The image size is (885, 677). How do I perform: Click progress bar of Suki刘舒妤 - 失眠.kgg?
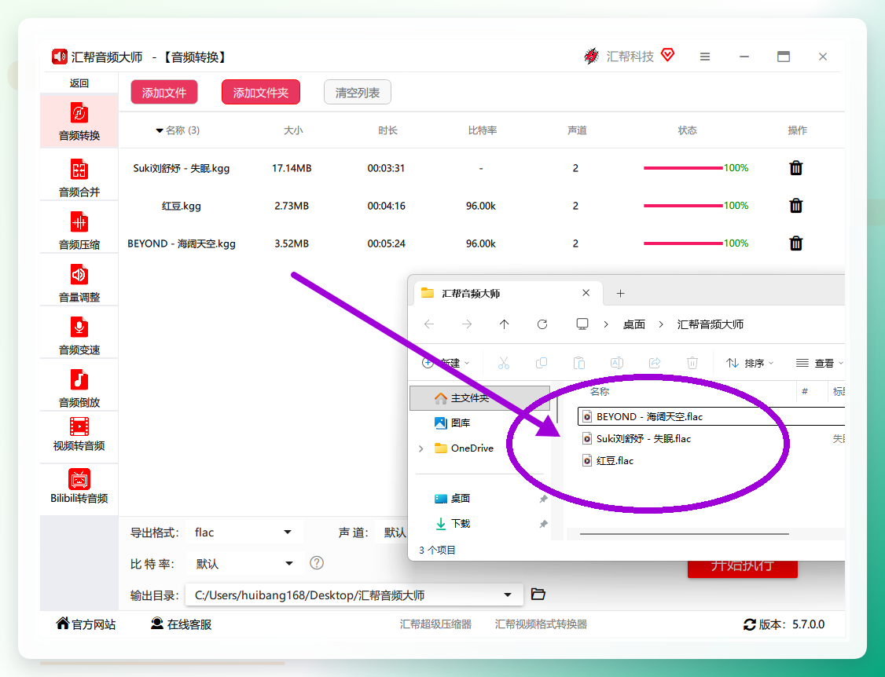click(x=683, y=167)
